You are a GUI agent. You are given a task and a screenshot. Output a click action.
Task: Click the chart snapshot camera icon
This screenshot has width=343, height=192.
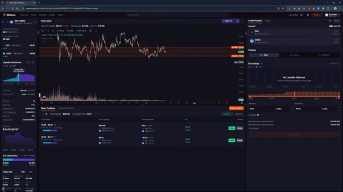tap(91, 31)
